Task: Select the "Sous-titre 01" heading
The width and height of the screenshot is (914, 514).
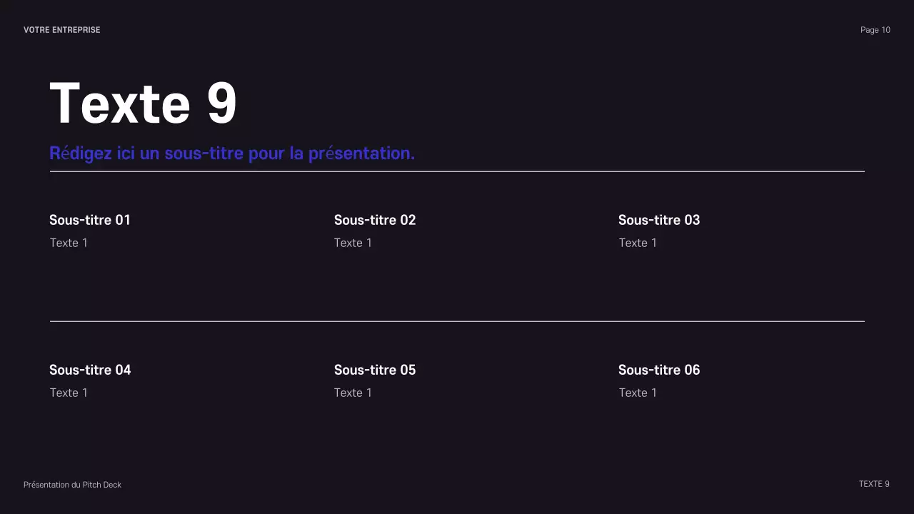Action: pyautogui.click(x=90, y=220)
